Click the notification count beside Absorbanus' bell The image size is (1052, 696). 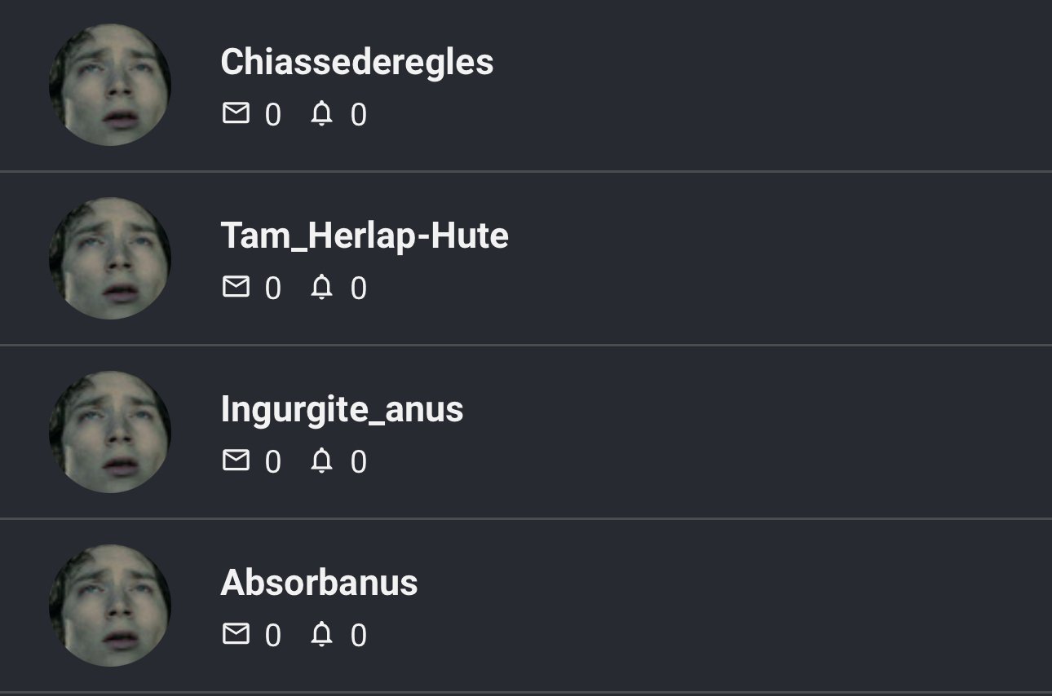tap(359, 636)
